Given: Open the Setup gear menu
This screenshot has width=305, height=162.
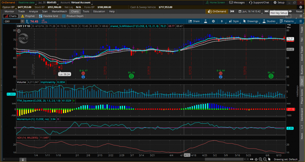Looking at the screenshot, I should pos(279,3).
